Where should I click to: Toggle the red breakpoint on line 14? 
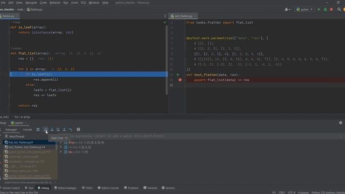point(180,80)
